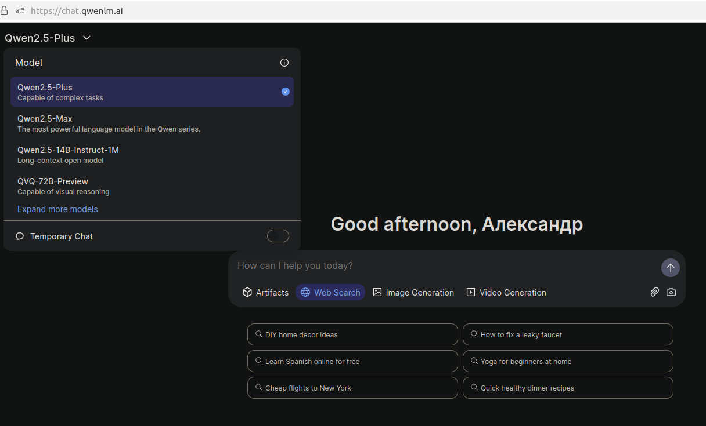Select the Qwen2.5-Max model
This screenshot has width=706, height=426.
[152, 123]
